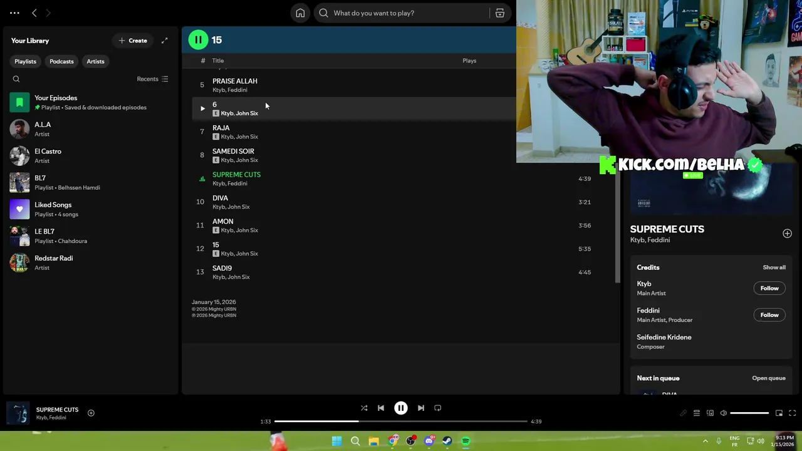Play track 6 using its play arrow
This screenshot has width=802, height=451.
pos(202,108)
